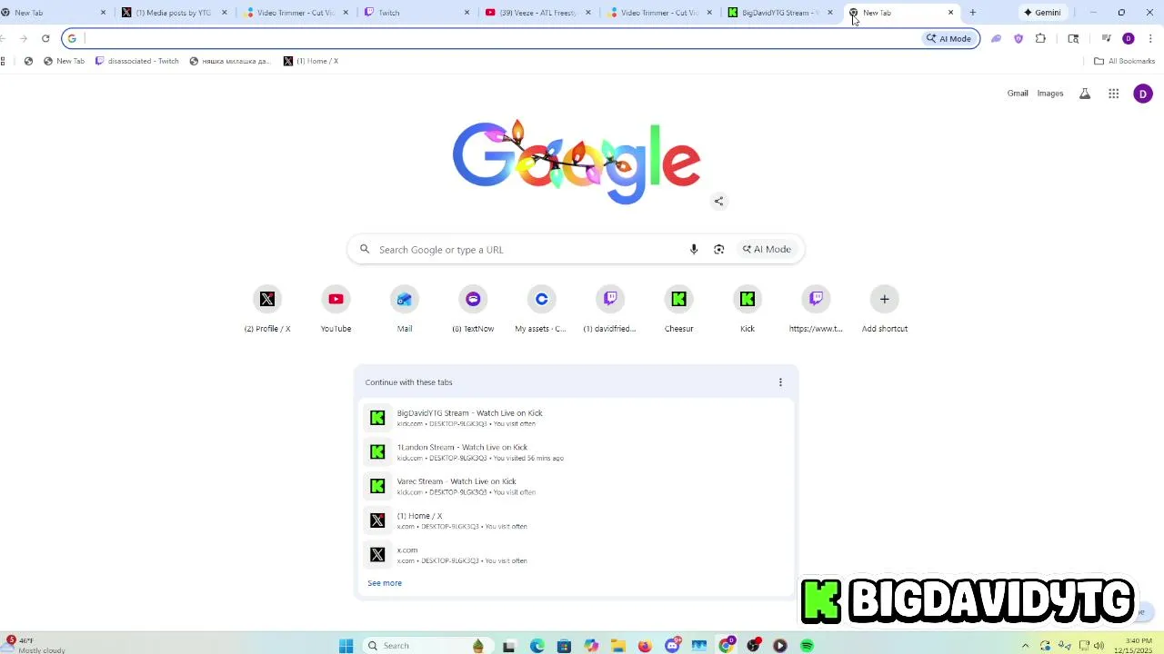Open the New Tab bookmark
The image size is (1164, 654).
point(64,61)
